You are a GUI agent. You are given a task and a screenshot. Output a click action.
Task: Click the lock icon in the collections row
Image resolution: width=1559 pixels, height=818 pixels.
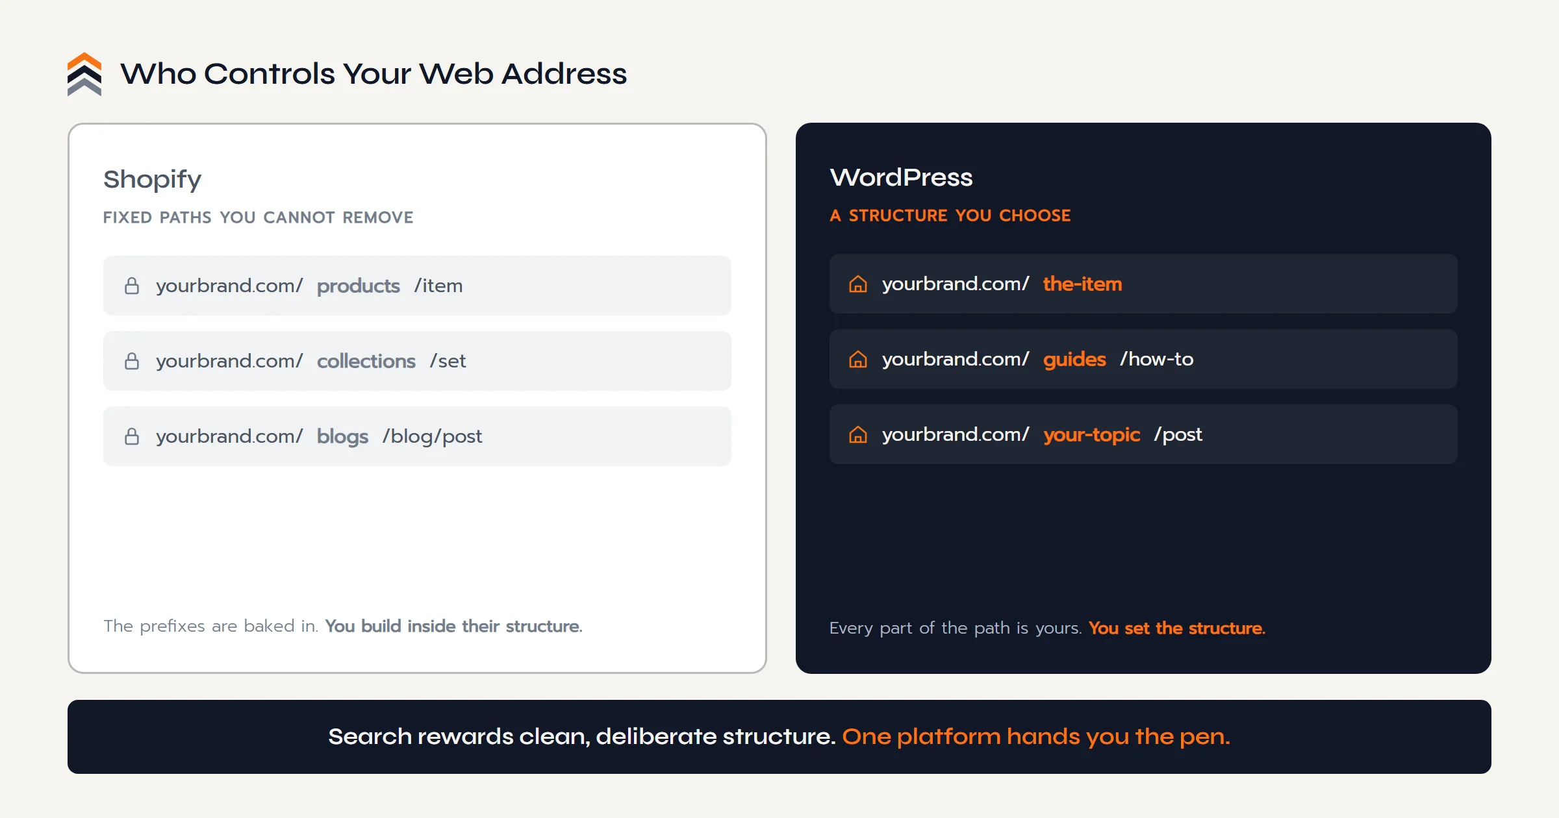tap(132, 361)
